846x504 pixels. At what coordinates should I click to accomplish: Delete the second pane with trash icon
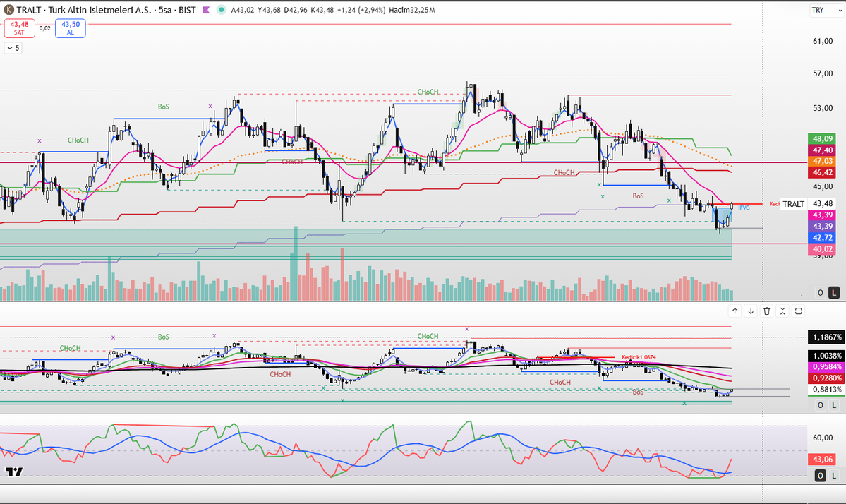coord(767,311)
